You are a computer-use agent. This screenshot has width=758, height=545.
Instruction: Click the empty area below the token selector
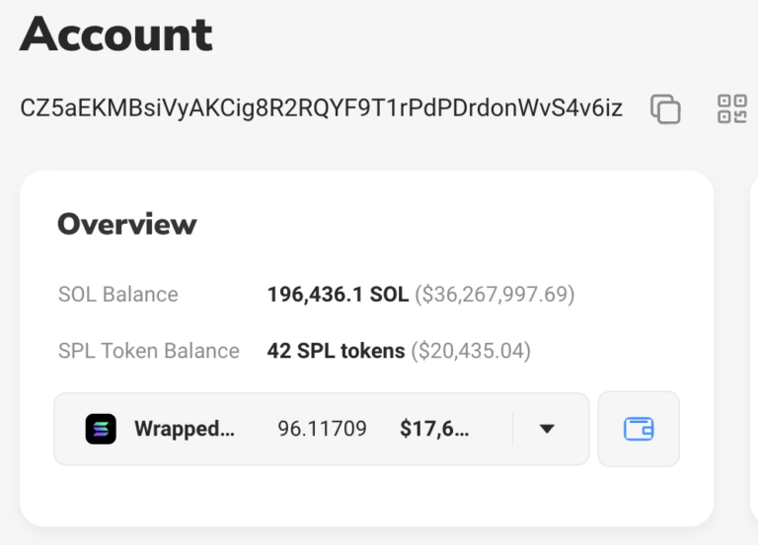(365, 493)
